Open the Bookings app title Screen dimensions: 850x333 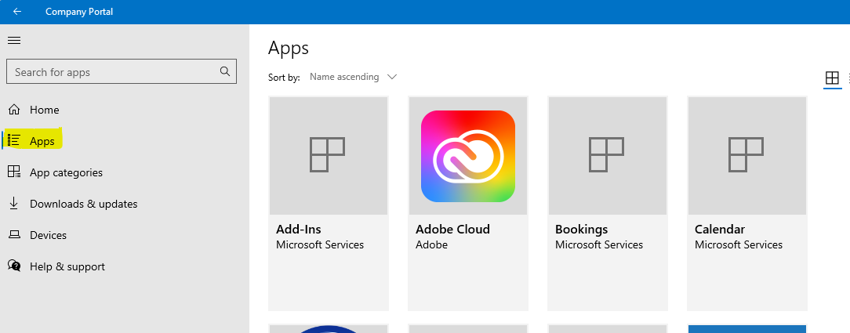tap(581, 230)
